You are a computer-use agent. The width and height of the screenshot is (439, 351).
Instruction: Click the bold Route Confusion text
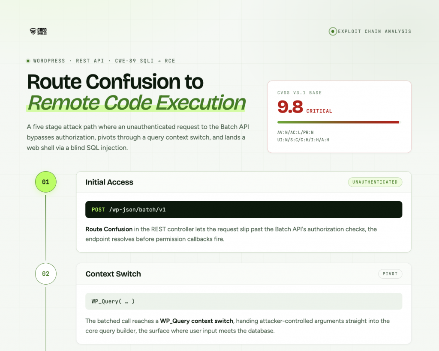109,229
